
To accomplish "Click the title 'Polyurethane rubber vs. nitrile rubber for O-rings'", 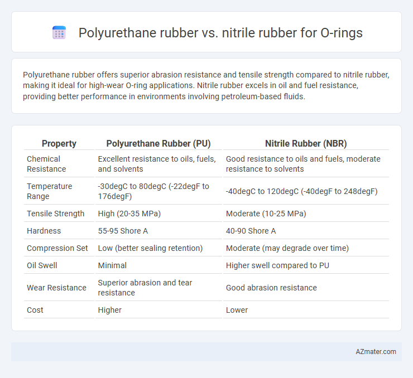I will point(220,33).
